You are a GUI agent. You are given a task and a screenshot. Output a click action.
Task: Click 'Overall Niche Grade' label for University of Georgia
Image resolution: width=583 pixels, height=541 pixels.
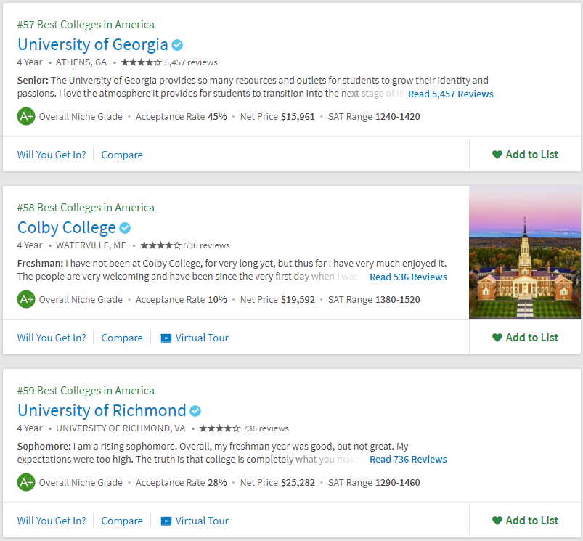[81, 117]
